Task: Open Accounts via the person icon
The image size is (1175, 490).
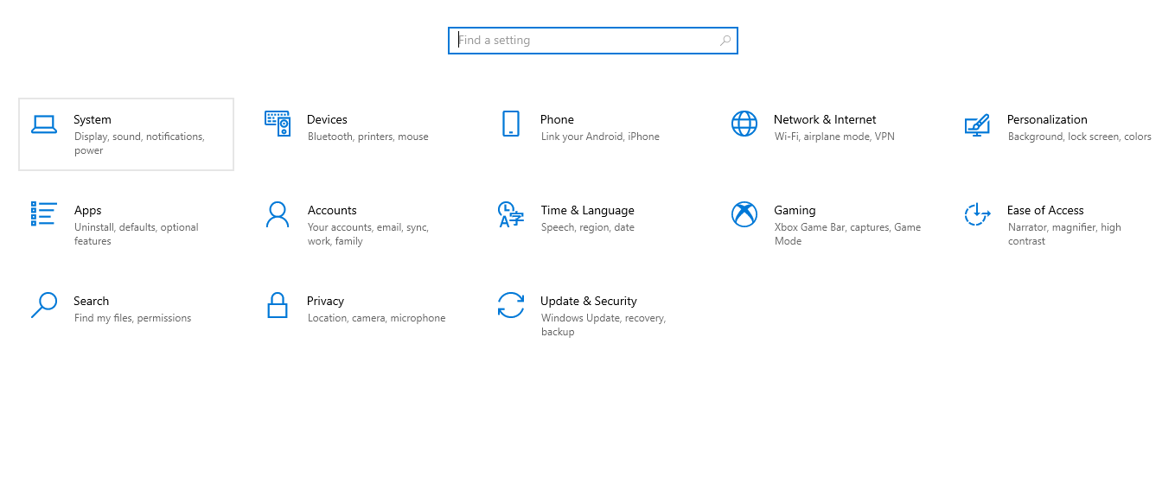Action: (278, 214)
